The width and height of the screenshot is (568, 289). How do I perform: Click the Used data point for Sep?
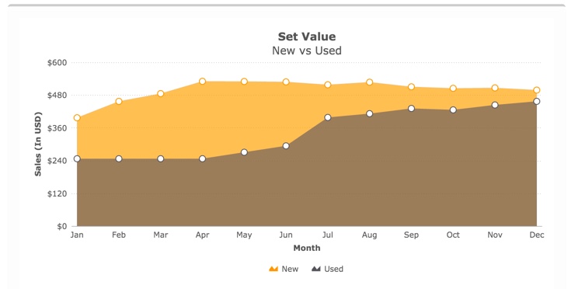(411, 108)
